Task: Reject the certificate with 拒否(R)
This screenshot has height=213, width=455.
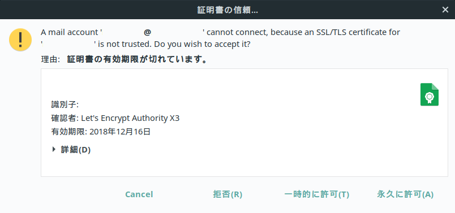Action: point(227,194)
